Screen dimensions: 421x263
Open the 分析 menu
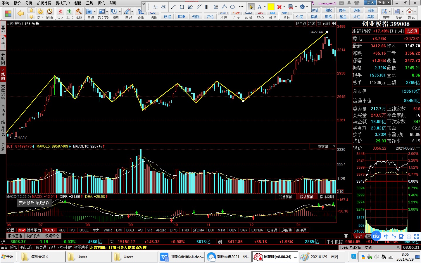[29, 3]
